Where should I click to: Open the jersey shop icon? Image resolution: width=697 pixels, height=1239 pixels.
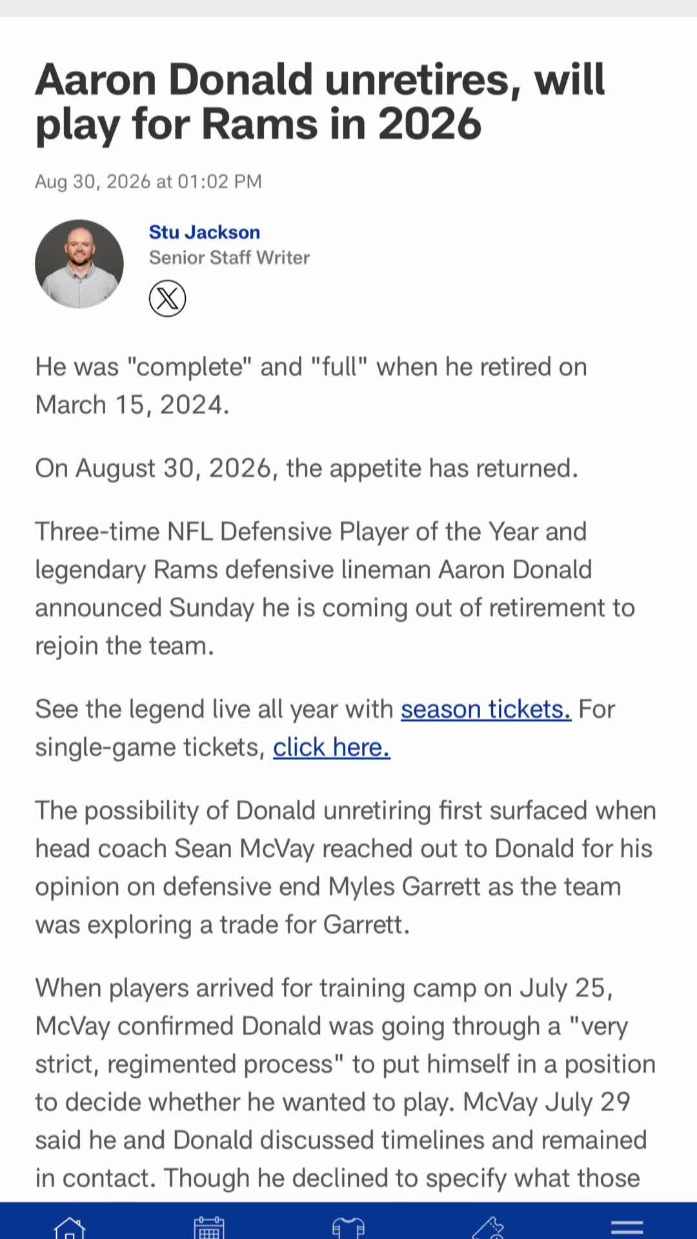[348, 1227]
